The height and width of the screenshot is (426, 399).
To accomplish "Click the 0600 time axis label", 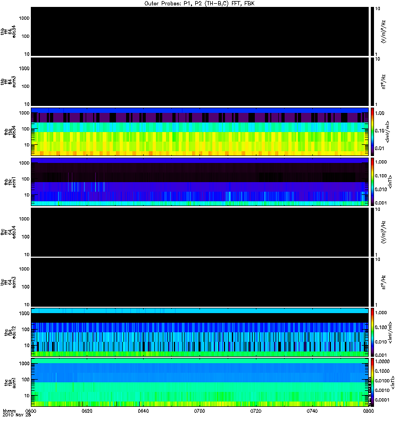I will pos(31,411).
